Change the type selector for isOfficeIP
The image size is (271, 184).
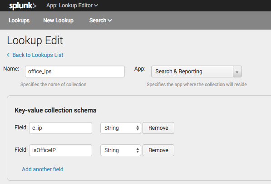[121, 150]
